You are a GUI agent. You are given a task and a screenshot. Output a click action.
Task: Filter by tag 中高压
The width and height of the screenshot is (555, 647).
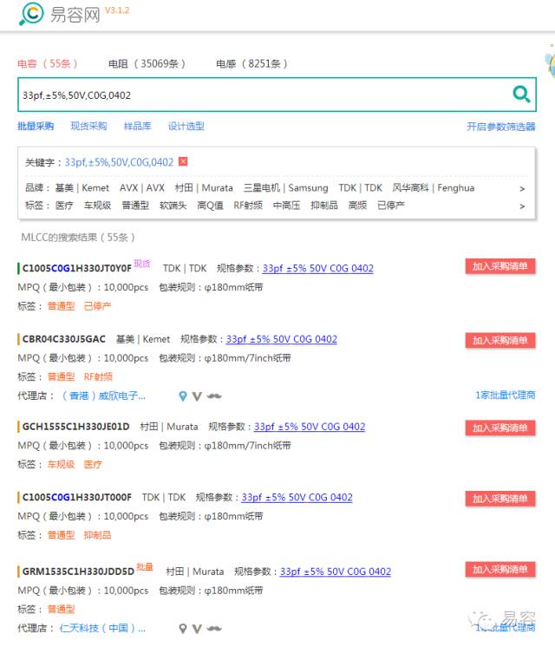(286, 205)
